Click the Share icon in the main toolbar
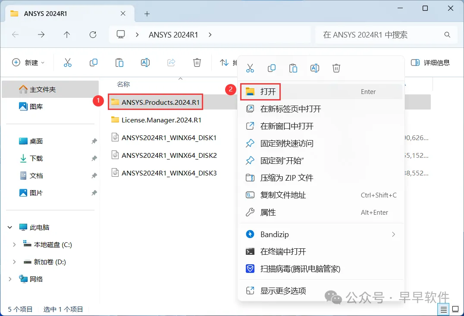This screenshot has width=464, height=316. tap(171, 63)
